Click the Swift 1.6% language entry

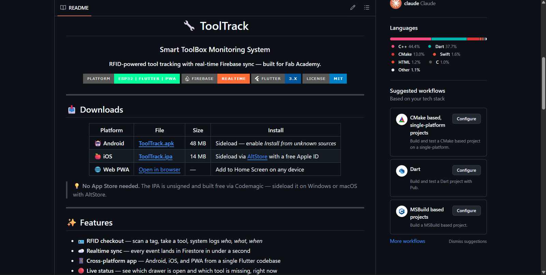pos(446,55)
